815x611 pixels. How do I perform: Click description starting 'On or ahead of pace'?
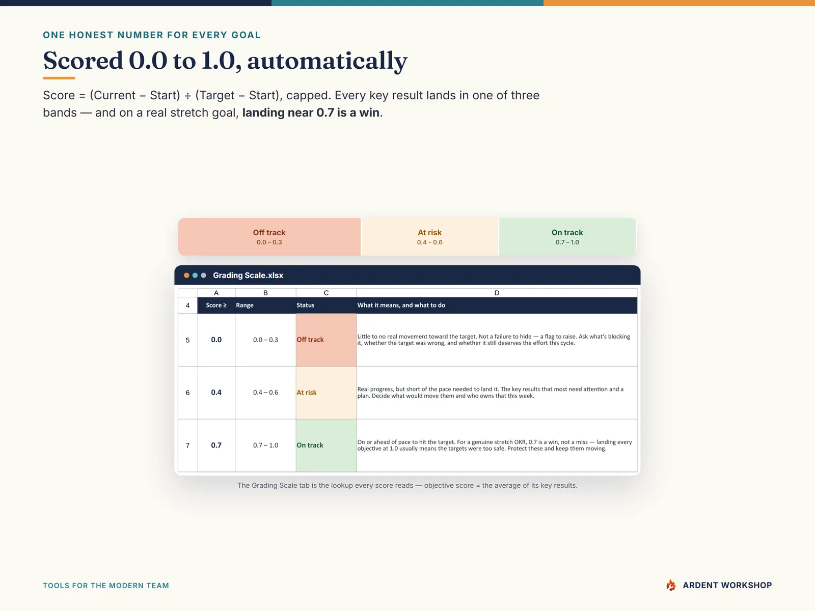[x=497, y=446]
